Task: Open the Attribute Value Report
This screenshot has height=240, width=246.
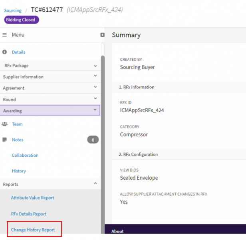Action: point(32,198)
